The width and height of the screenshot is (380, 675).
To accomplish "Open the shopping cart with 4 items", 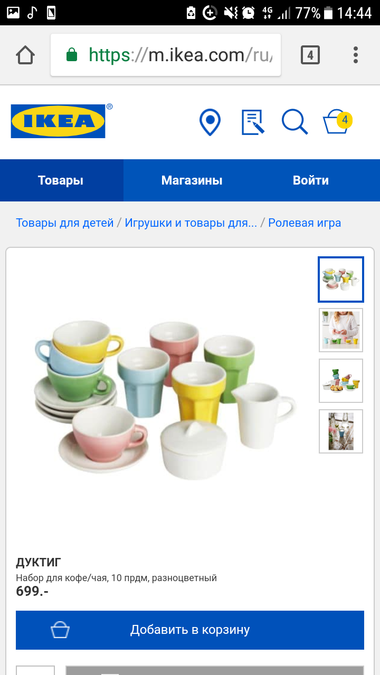I will 337,122.
